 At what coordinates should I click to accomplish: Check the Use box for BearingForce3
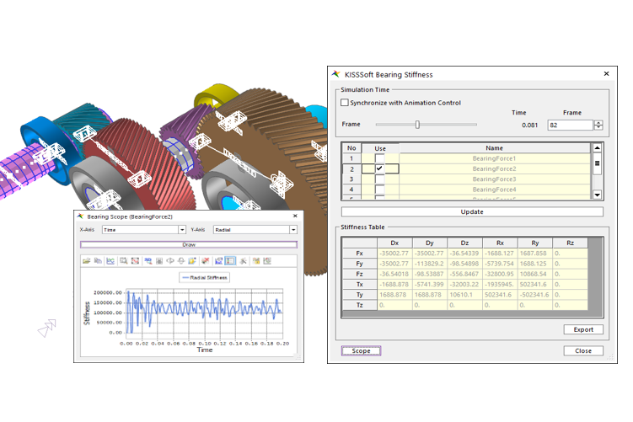point(379,179)
